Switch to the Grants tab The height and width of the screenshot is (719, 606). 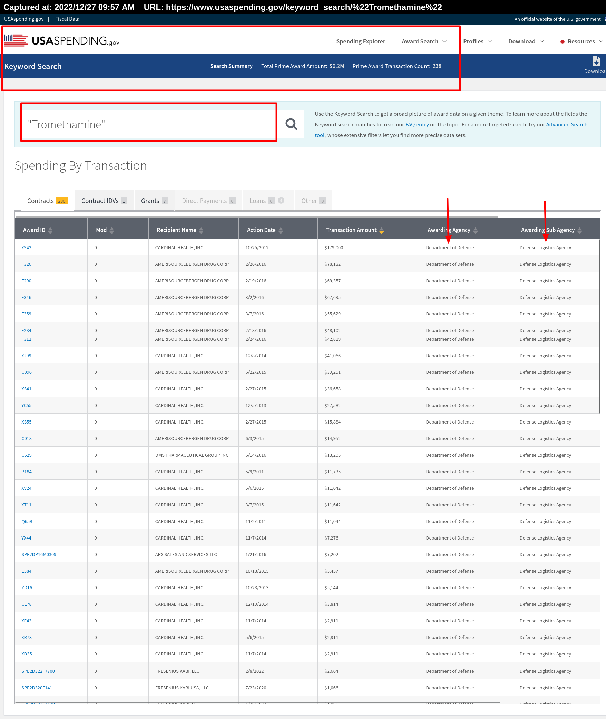[x=154, y=200]
